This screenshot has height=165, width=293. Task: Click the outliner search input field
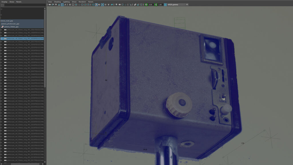tap(24, 5)
